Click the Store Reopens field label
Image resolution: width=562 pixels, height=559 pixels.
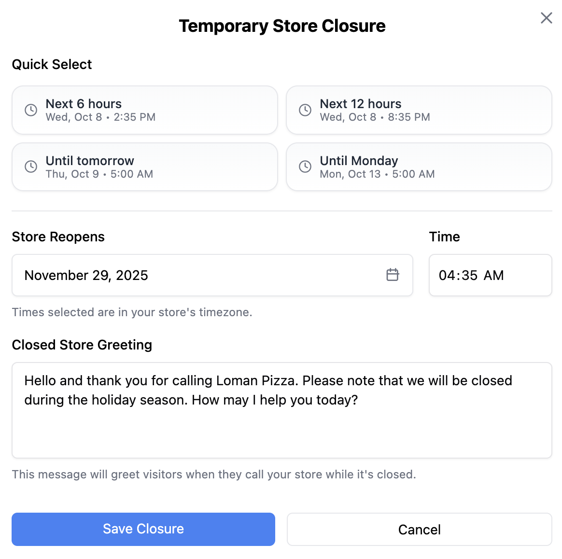click(x=58, y=237)
